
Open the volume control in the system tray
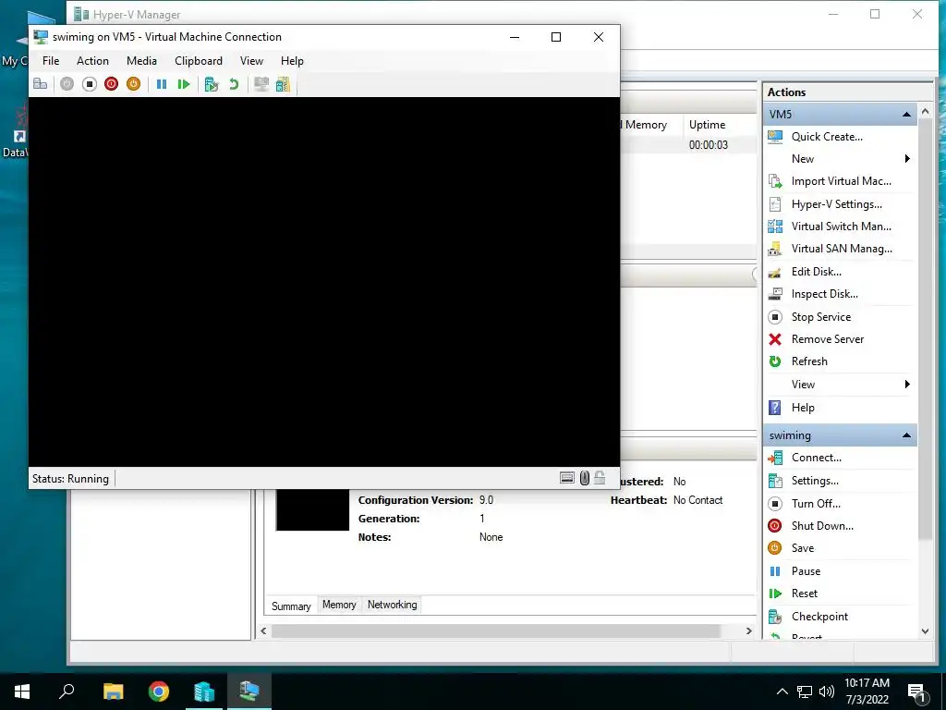click(827, 692)
